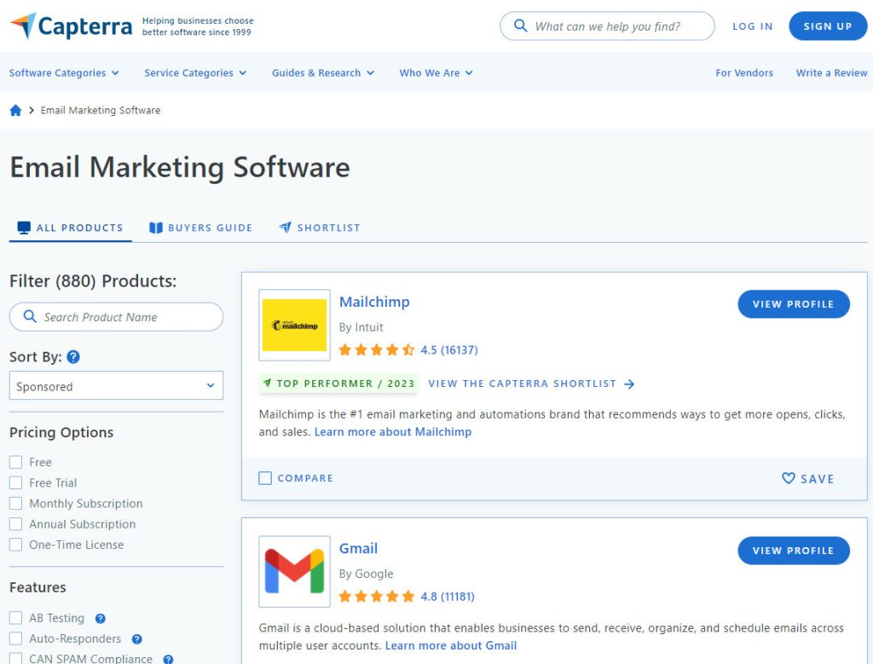Click the Sort By help icon
873x664 pixels.
(x=73, y=357)
